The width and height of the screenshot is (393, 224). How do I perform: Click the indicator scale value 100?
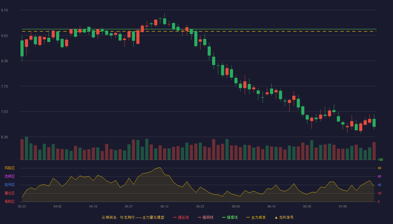(x=380, y=160)
